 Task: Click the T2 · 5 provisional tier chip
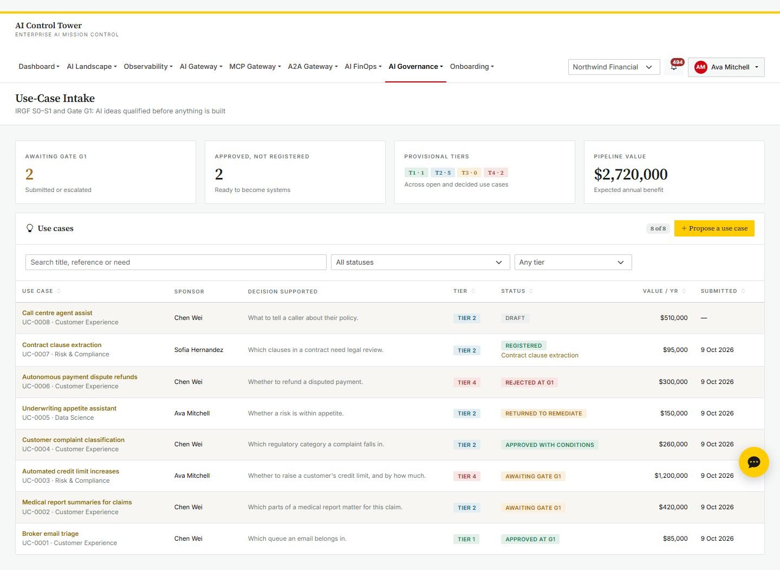pos(443,173)
